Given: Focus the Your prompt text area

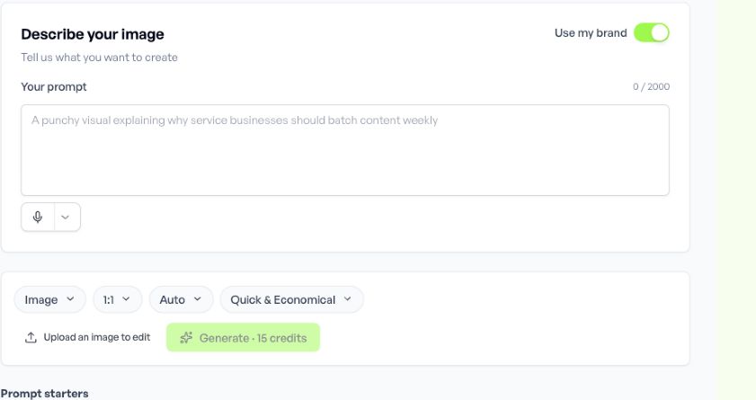Looking at the screenshot, I should tap(345, 150).
